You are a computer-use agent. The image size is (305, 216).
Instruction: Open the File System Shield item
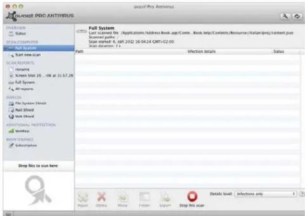tap(31, 103)
